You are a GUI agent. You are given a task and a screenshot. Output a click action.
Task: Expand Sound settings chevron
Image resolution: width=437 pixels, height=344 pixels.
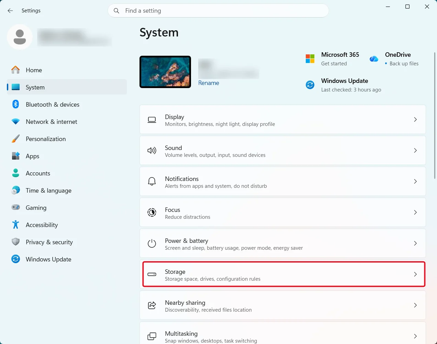(415, 150)
